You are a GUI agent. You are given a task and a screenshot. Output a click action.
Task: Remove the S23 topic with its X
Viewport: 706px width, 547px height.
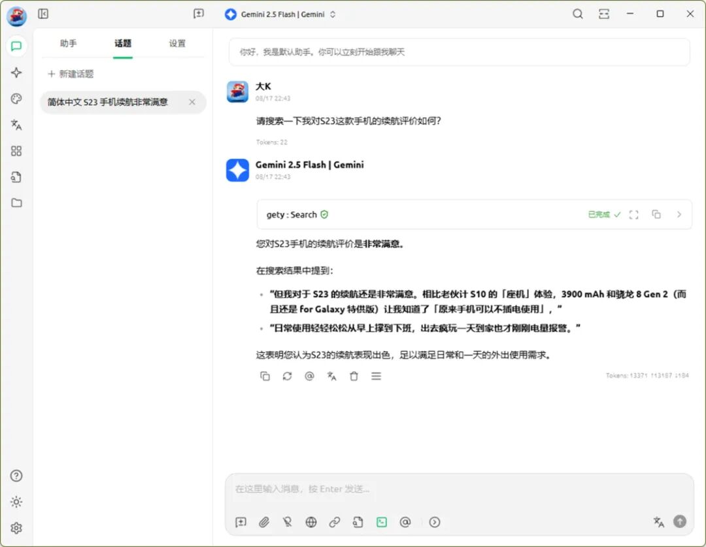192,102
